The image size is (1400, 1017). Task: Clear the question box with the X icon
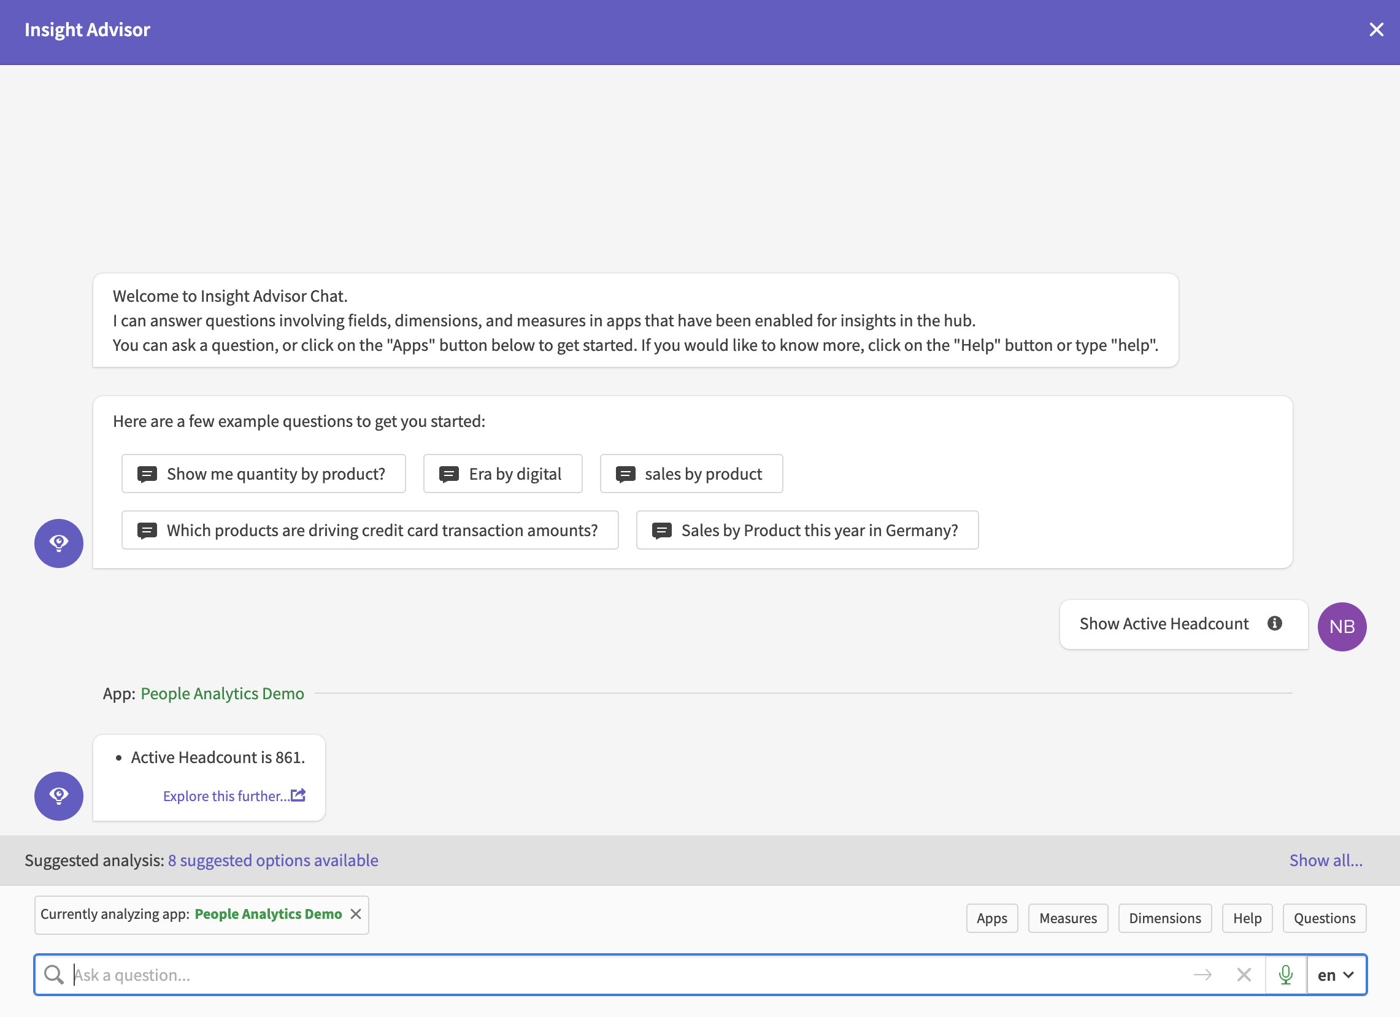coord(1243,975)
